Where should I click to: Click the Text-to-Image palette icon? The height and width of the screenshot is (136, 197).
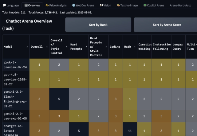[x=118, y=5]
